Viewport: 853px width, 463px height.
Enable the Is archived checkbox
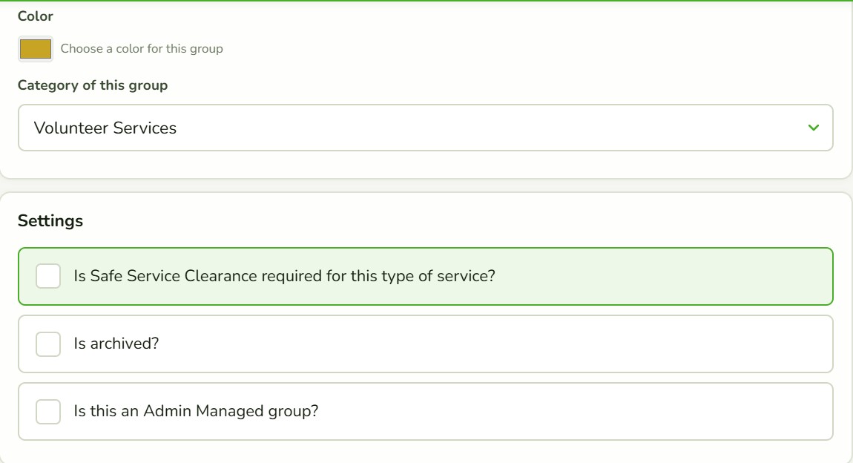click(x=48, y=344)
